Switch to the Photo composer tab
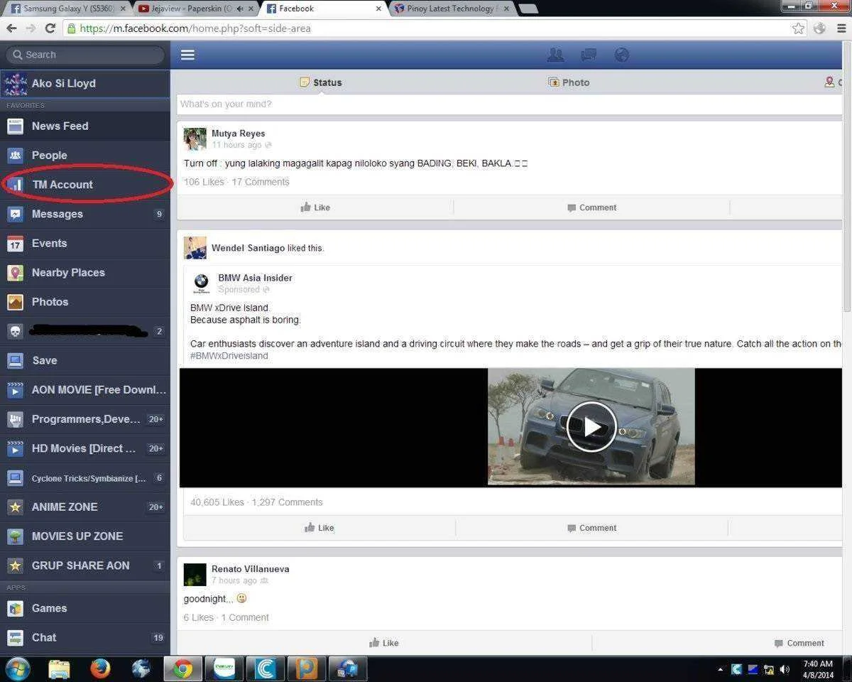 click(569, 82)
